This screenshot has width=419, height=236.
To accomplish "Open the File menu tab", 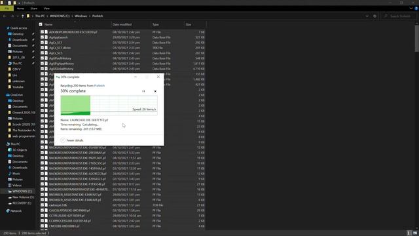I will 7,9.
